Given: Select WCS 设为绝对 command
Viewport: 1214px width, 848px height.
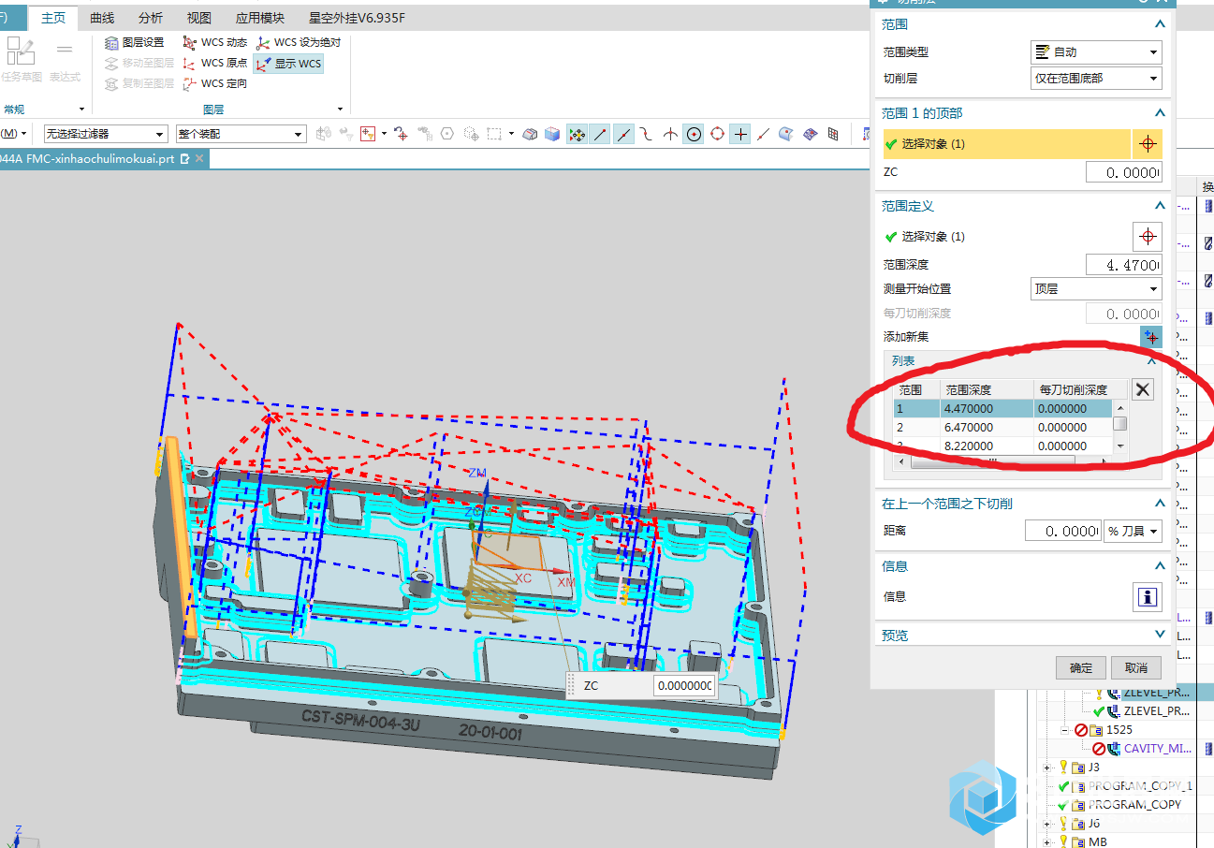Looking at the screenshot, I should click(x=299, y=42).
